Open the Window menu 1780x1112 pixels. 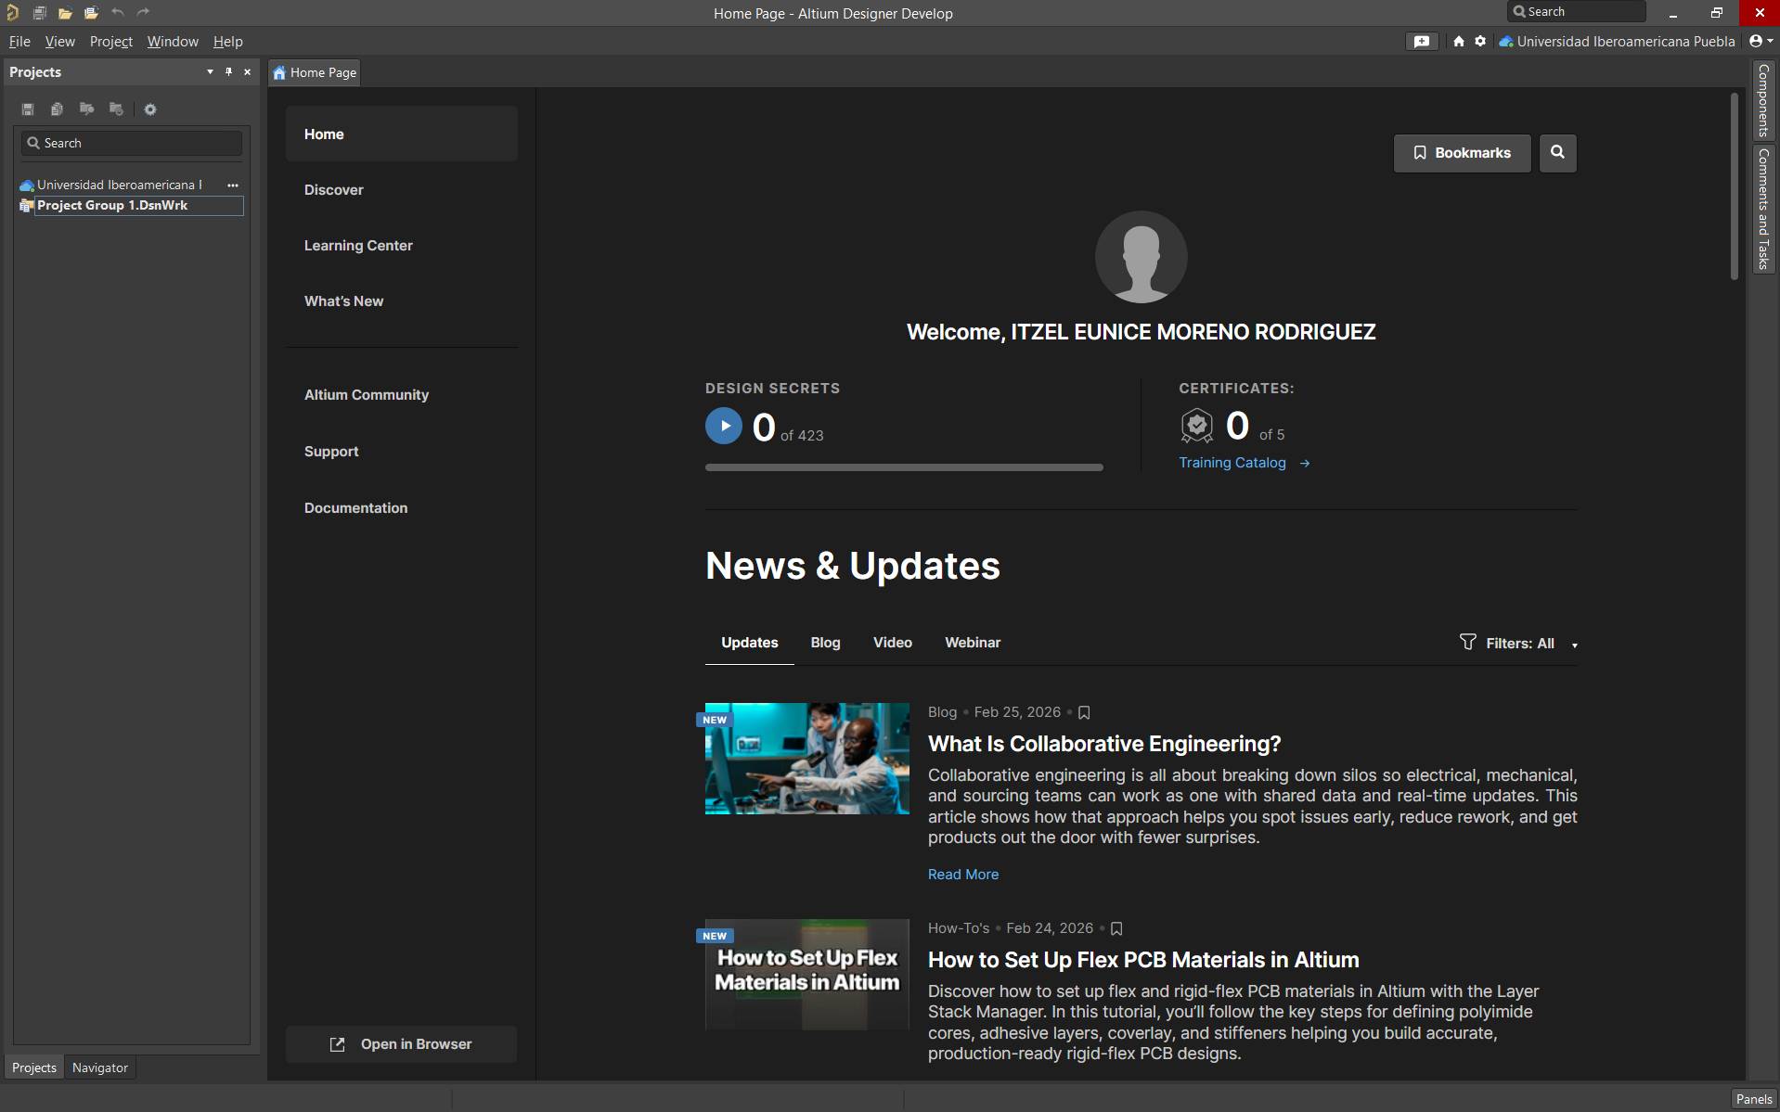[x=173, y=42]
